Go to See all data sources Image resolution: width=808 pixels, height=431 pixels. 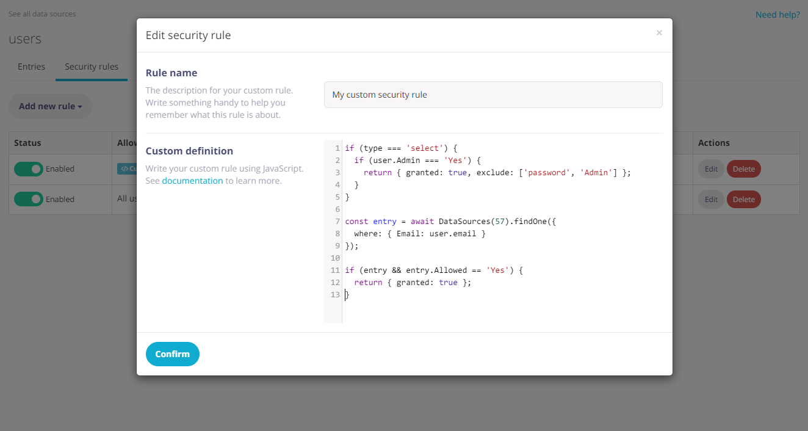click(42, 14)
